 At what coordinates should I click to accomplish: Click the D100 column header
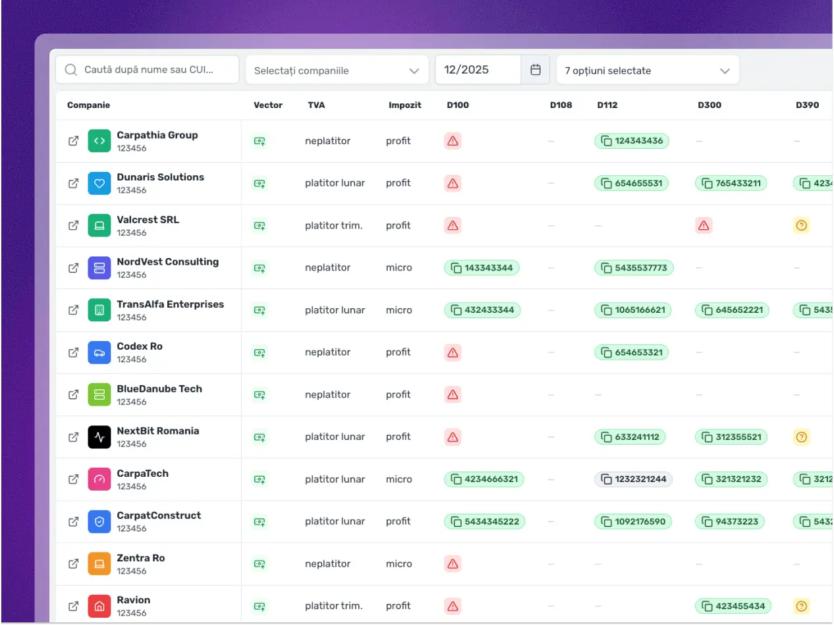pyautogui.click(x=458, y=105)
